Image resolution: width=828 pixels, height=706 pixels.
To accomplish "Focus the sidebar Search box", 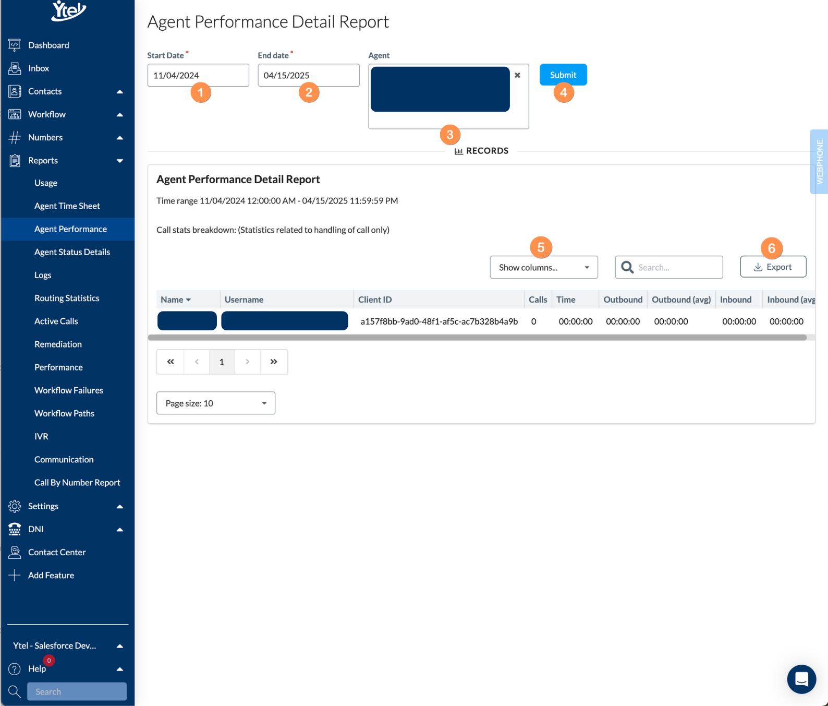I will 77,691.
